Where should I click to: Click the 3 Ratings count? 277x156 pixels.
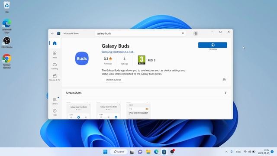124,61
